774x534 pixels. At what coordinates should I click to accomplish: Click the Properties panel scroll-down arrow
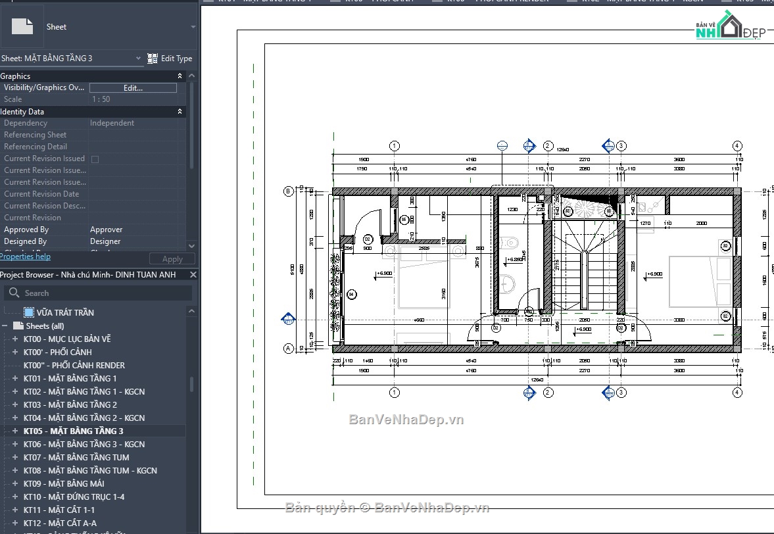(191, 245)
